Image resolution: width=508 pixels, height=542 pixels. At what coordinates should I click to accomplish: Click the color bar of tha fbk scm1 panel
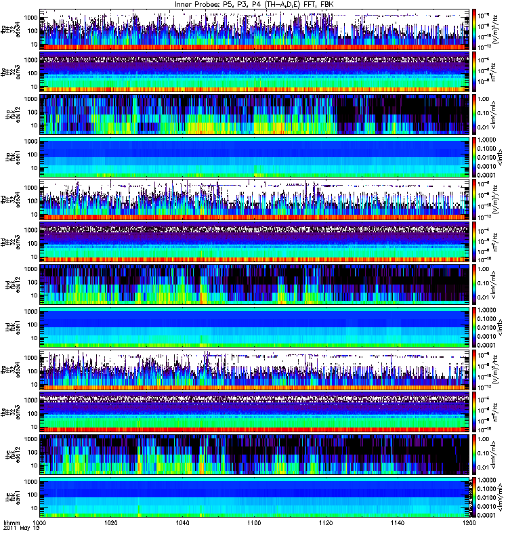pos(475,157)
